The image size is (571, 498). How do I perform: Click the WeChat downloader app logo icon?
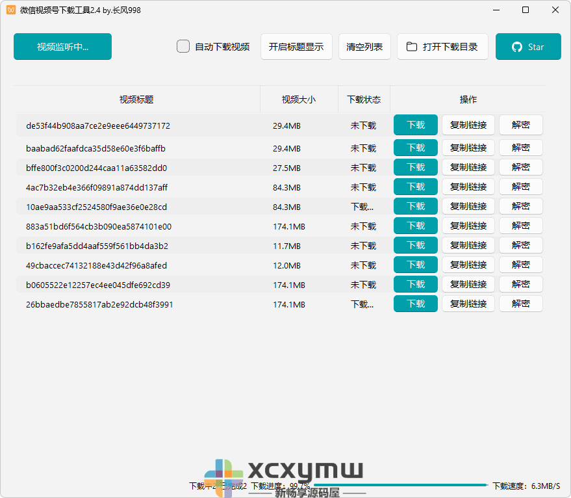[x=12, y=10]
